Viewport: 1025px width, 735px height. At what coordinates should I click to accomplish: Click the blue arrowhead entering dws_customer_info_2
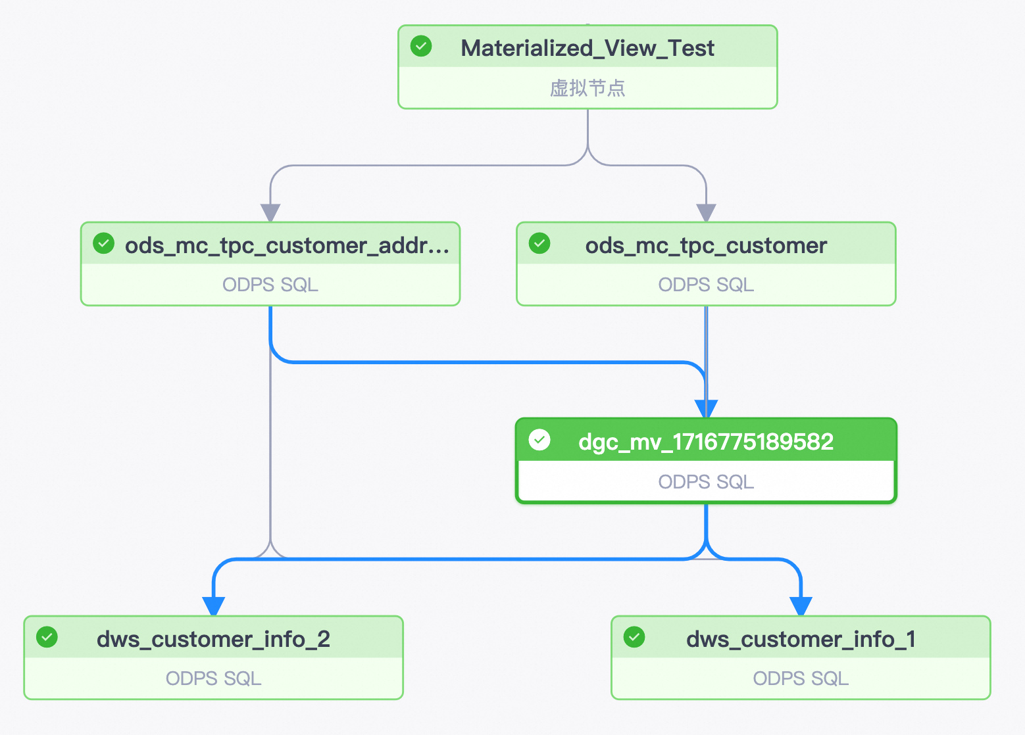tap(214, 606)
